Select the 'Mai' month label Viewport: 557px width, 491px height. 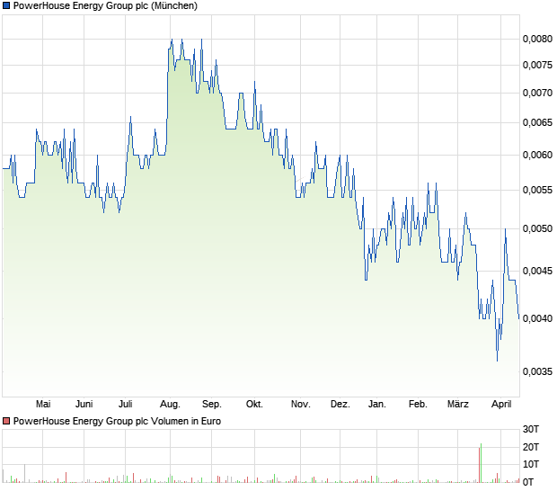click(x=43, y=405)
